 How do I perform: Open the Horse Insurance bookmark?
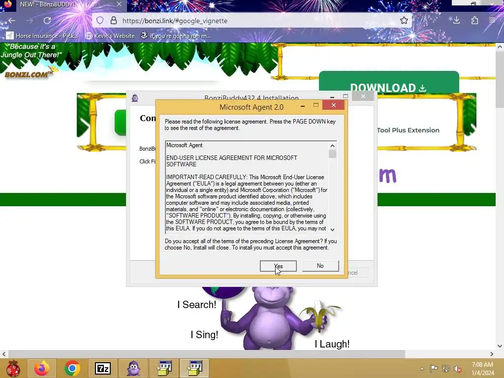click(42, 35)
